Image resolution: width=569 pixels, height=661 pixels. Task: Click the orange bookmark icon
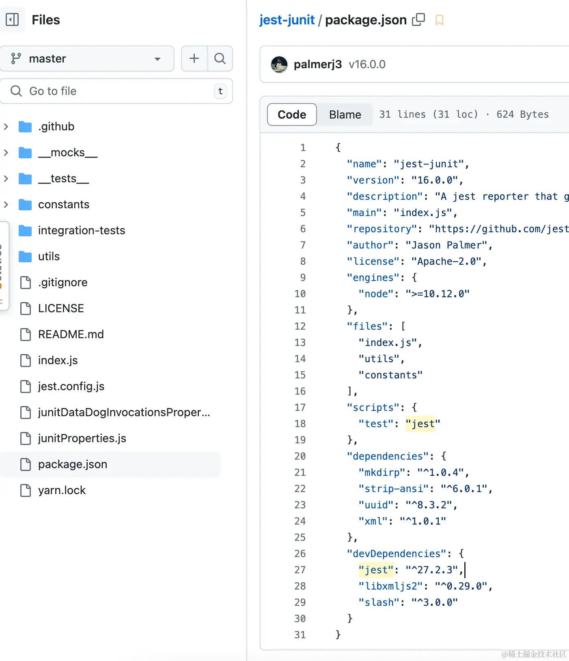[439, 20]
